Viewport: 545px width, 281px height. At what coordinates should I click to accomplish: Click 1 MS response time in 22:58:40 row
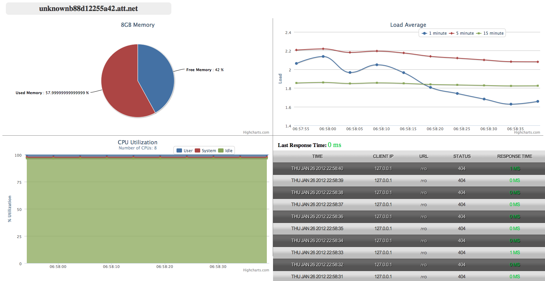(515, 168)
